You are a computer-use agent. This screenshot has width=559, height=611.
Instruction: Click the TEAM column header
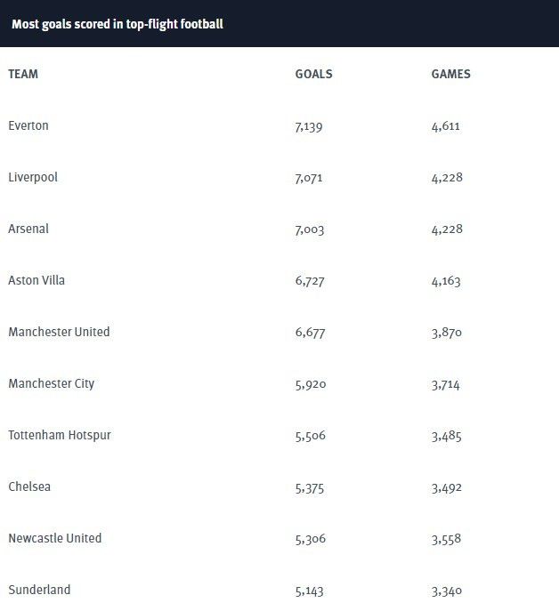(x=23, y=74)
